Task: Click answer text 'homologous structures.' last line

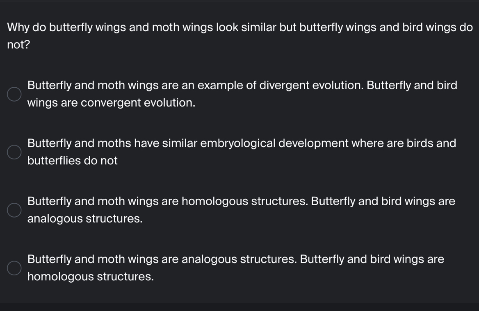Action: (90, 277)
